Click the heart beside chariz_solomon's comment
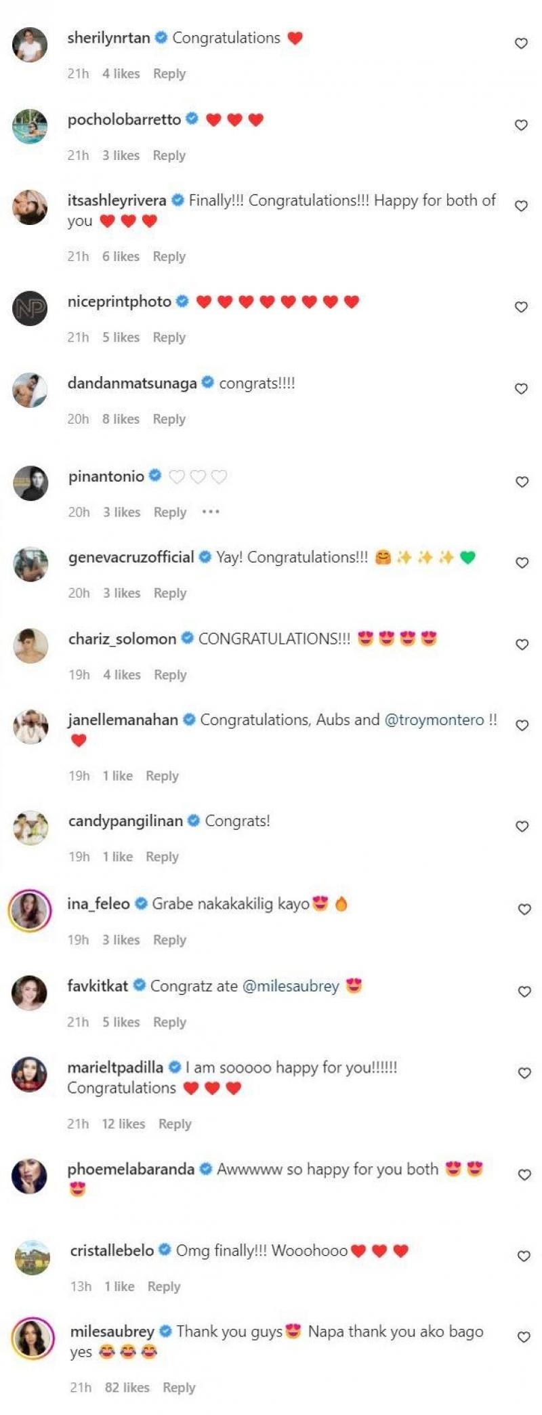This screenshot has height=1415, width=542. [x=522, y=644]
